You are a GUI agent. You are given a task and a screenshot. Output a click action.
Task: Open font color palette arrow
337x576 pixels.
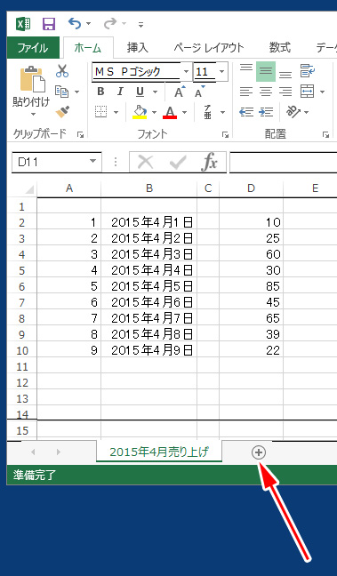pos(184,112)
